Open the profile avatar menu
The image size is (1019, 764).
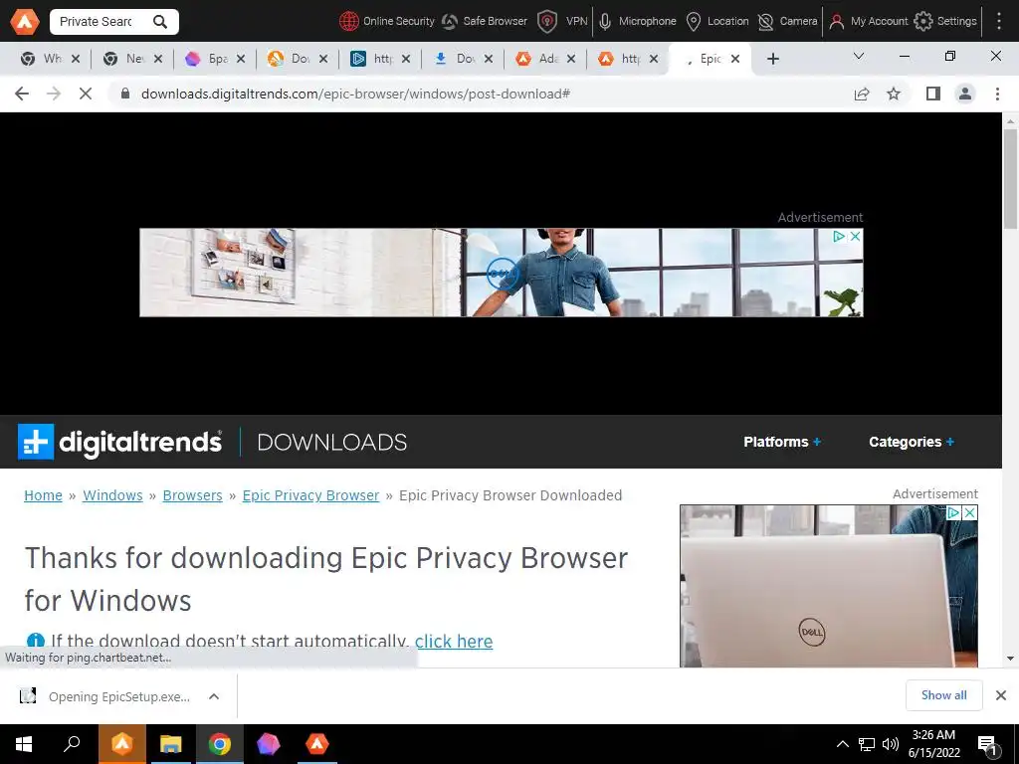[965, 94]
